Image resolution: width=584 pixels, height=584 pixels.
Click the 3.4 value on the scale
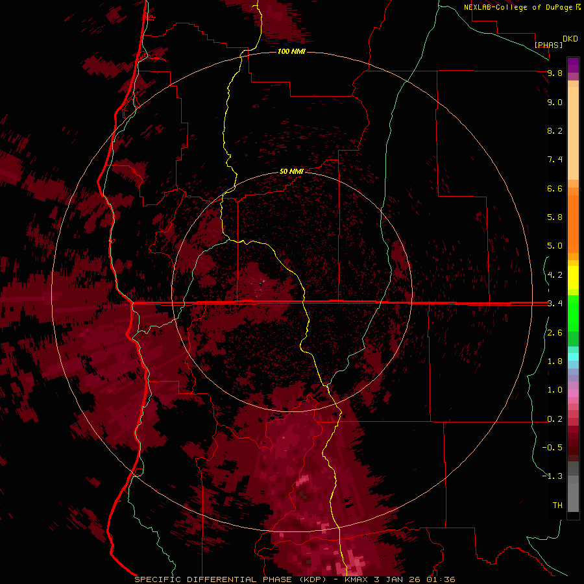click(555, 304)
